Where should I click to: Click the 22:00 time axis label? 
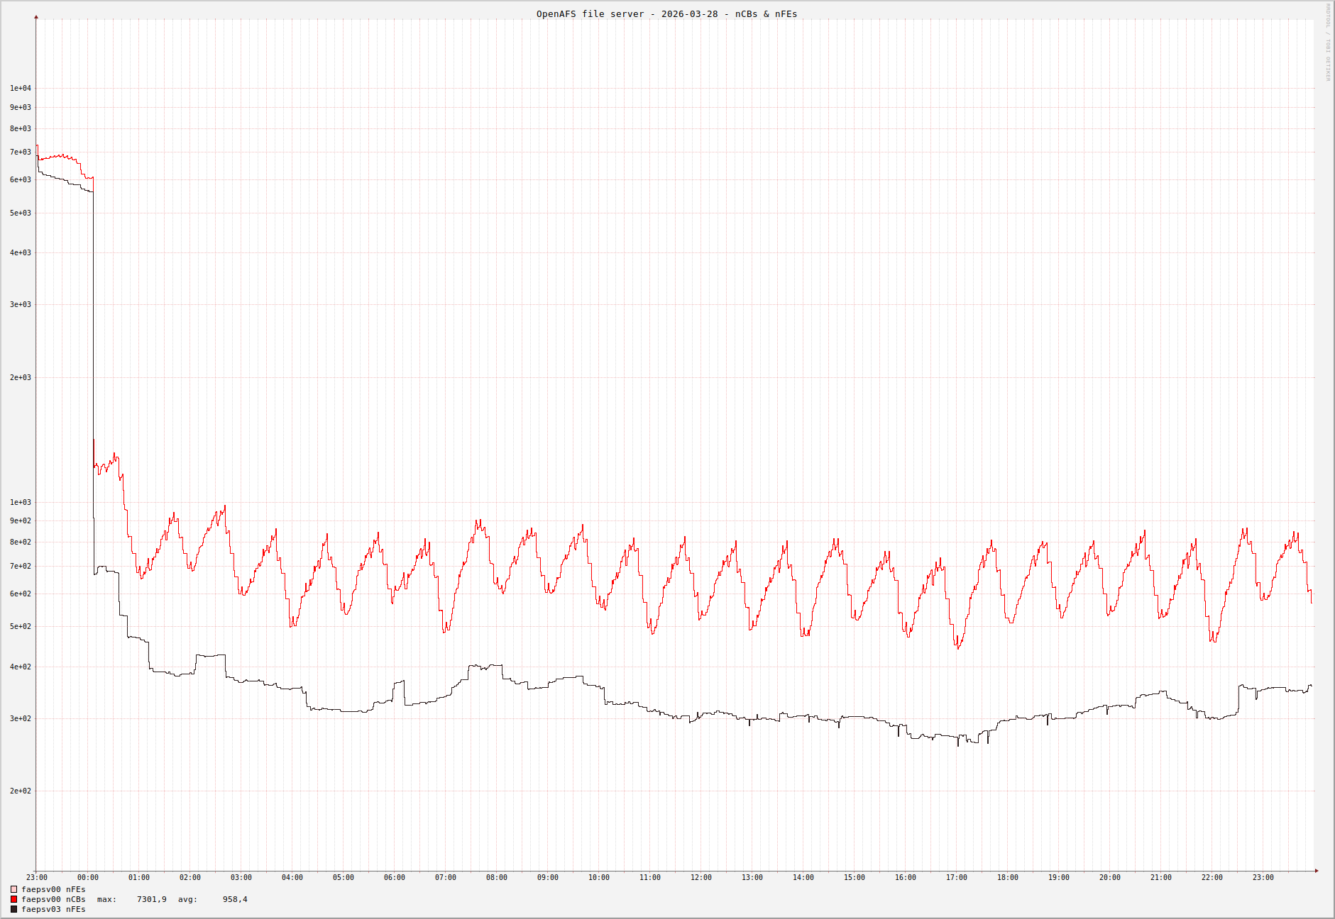point(1212,878)
